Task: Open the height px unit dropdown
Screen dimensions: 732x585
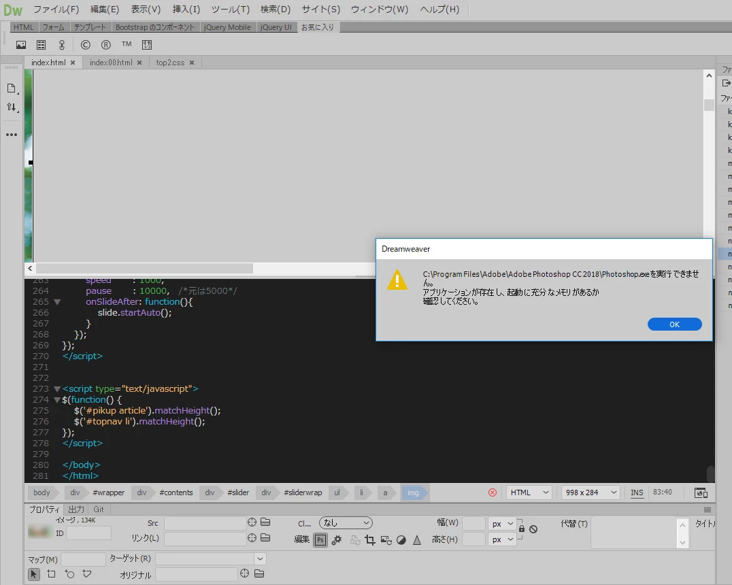Action: [x=502, y=539]
